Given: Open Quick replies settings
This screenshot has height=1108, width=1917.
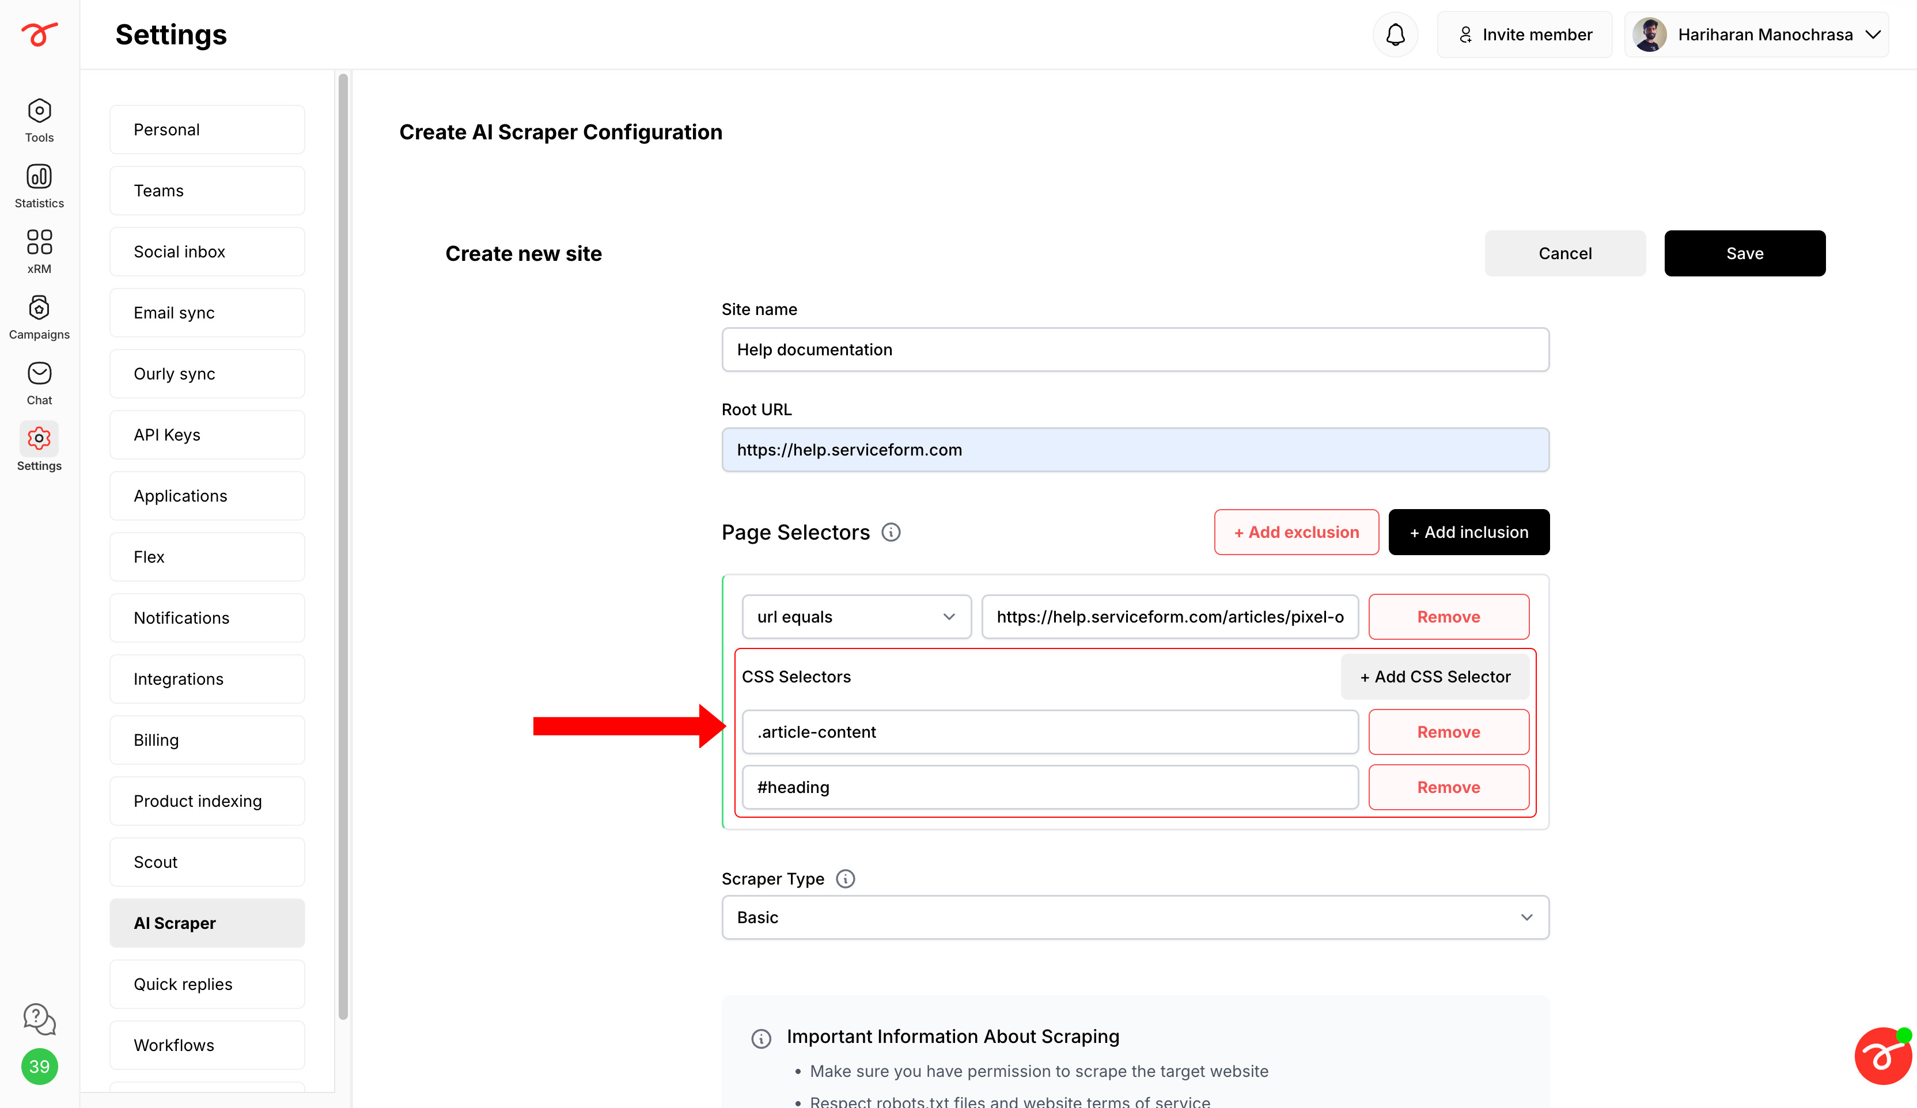Looking at the screenshot, I should (x=207, y=984).
